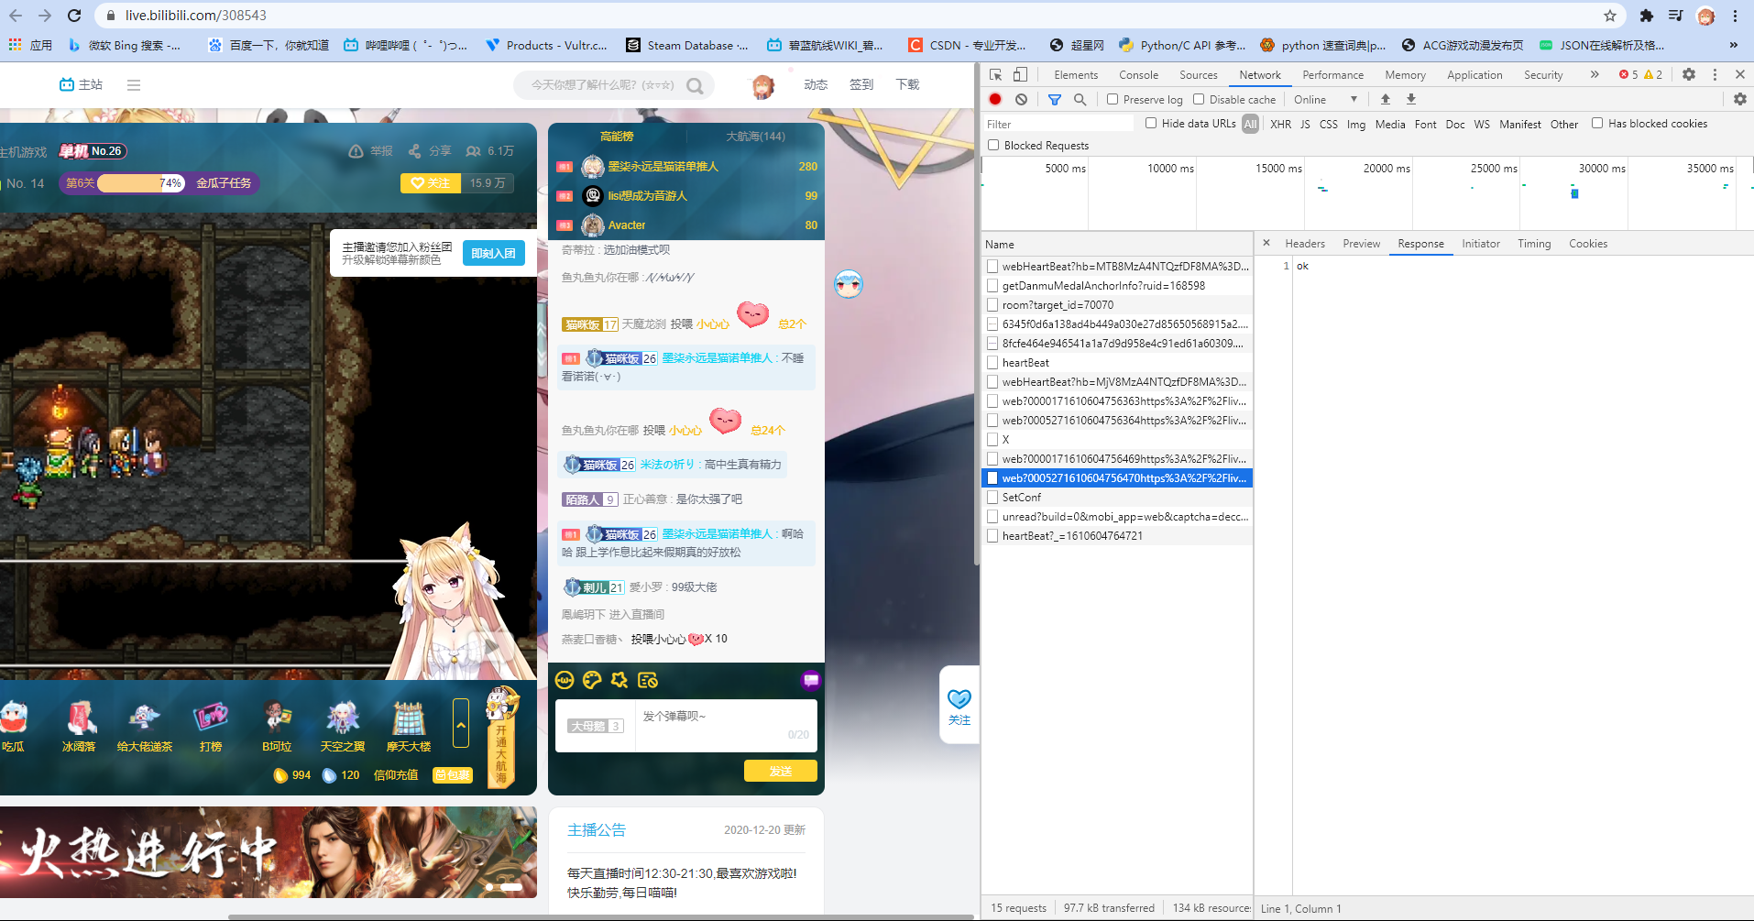Check Has blocked cookies

pos(1597,123)
